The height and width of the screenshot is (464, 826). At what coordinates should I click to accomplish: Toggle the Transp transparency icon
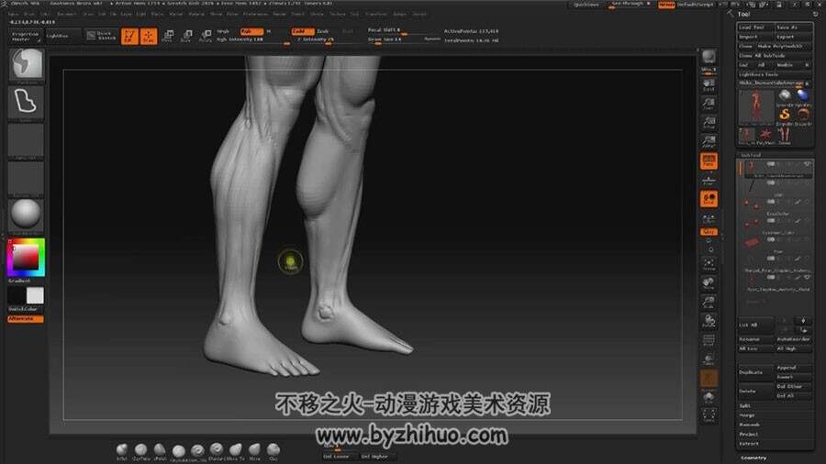tap(709, 359)
